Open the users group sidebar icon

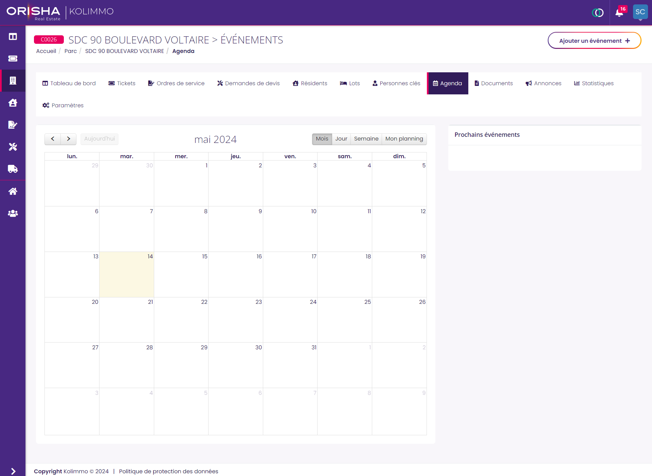click(x=13, y=213)
